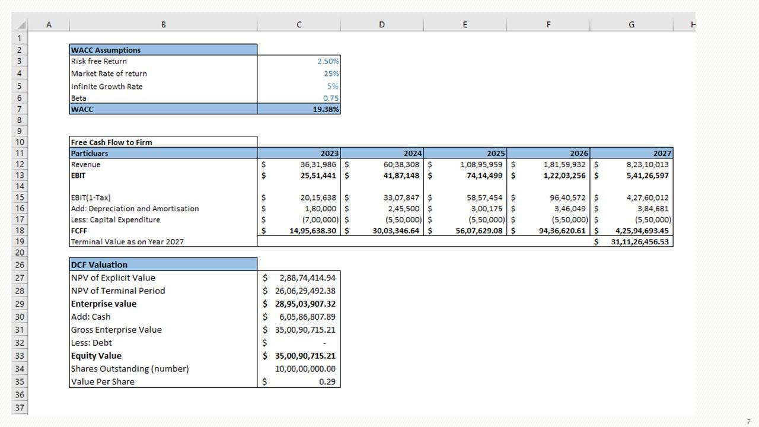The height and width of the screenshot is (427, 759).
Task: Click the 2025 FCFF value cell
Action: click(x=465, y=231)
